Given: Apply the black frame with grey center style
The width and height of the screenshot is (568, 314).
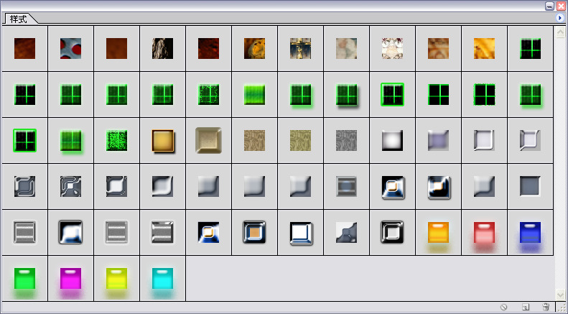Looking at the screenshot, I should [x=392, y=233].
